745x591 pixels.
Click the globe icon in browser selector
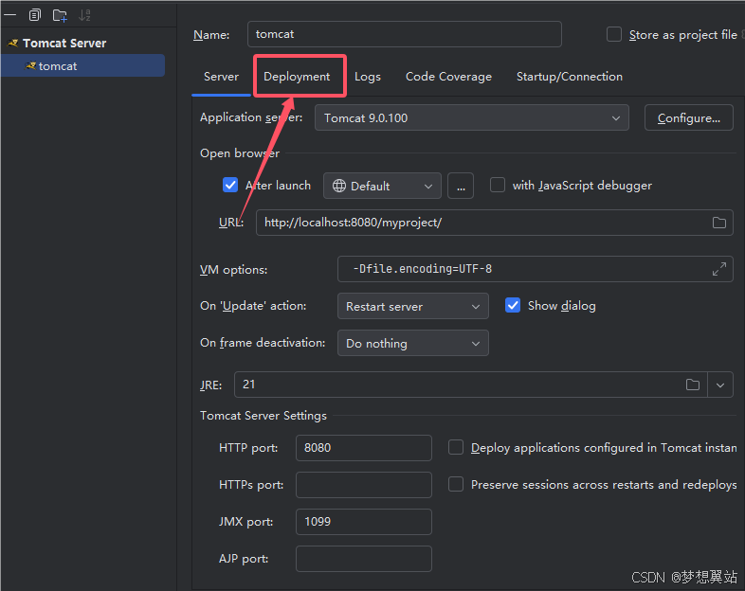pyautogui.click(x=339, y=186)
